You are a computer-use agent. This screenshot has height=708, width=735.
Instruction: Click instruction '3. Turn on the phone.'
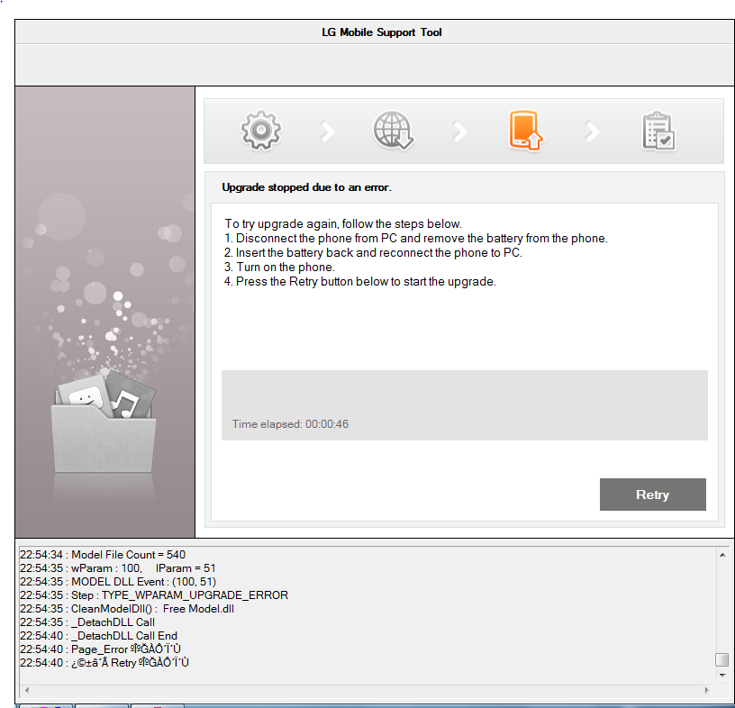(279, 268)
